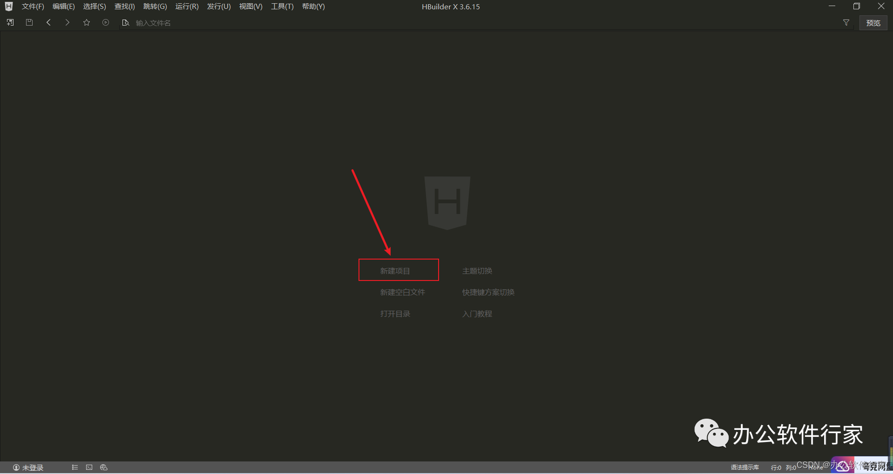Click the 新建空白文件 link
Viewport: 893px width, 474px height.
[402, 292]
